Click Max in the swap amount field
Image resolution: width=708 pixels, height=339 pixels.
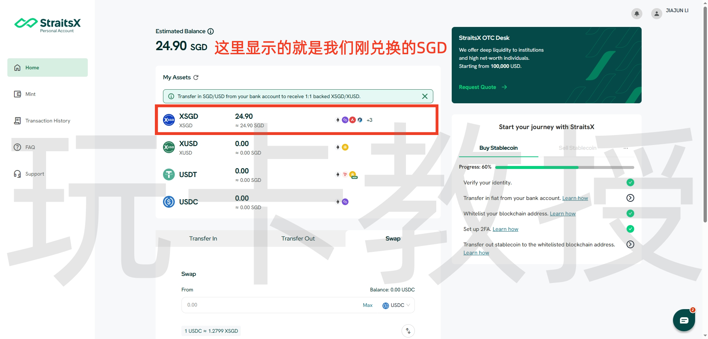pyautogui.click(x=367, y=305)
